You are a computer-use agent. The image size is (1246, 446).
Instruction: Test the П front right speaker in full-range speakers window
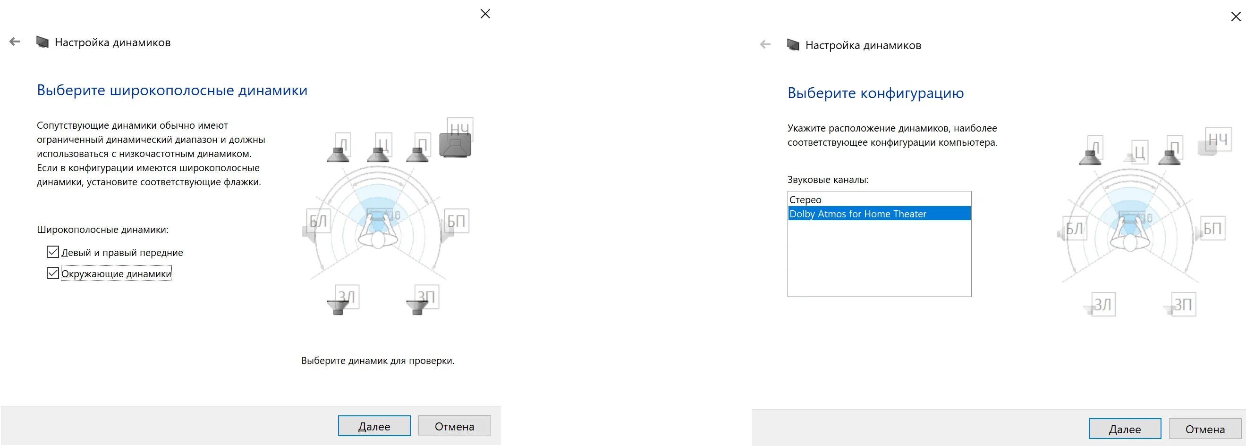point(418,148)
